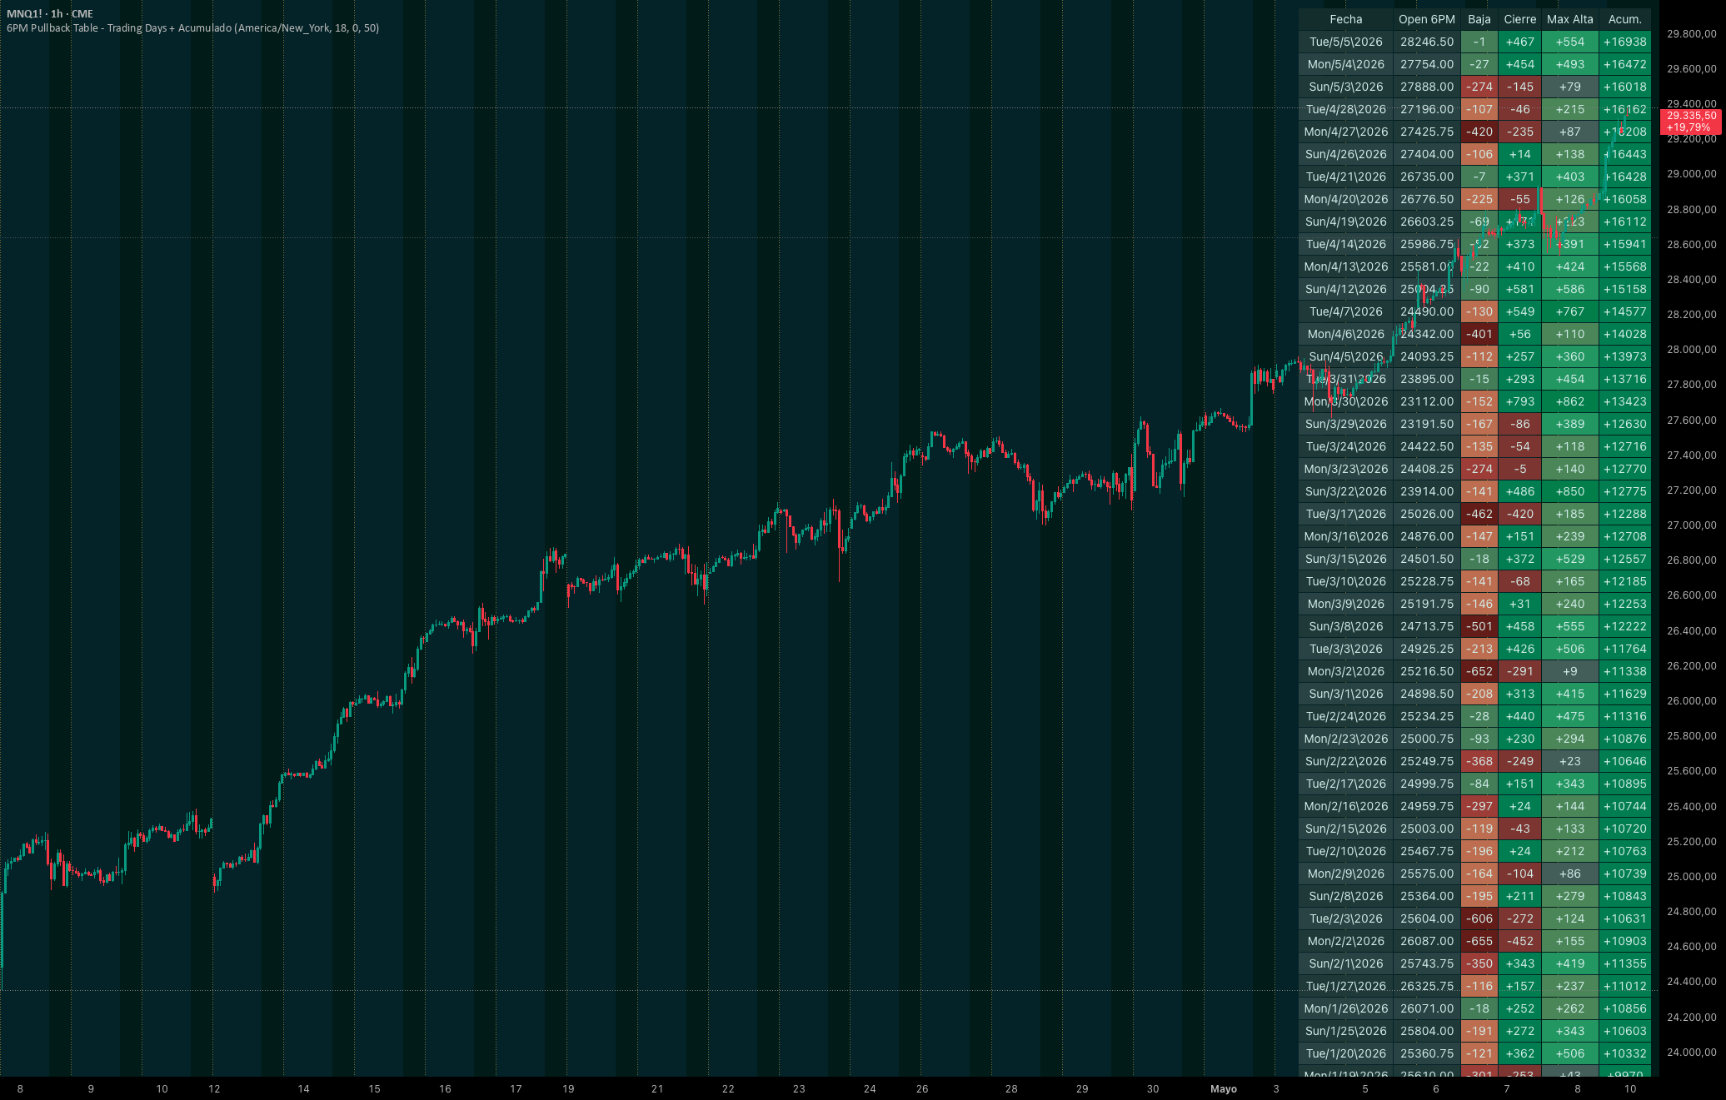Select the Tue/2/24\2026 date cell

tap(1346, 716)
